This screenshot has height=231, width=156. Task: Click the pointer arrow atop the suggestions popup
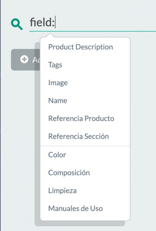pyautogui.click(x=50, y=35)
